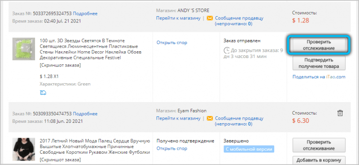Viewport: 359px width, 165px height.
Task: Click the envelope icon for Eyam Fashion message
Action: [x=210, y=118]
